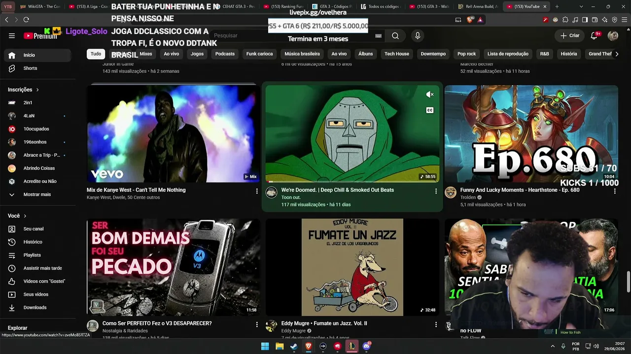Image resolution: width=631 pixels, height=354 pixels.
Task: Open Funny And Lucky Moments Hearthstone title
Action: pos(520,190)
